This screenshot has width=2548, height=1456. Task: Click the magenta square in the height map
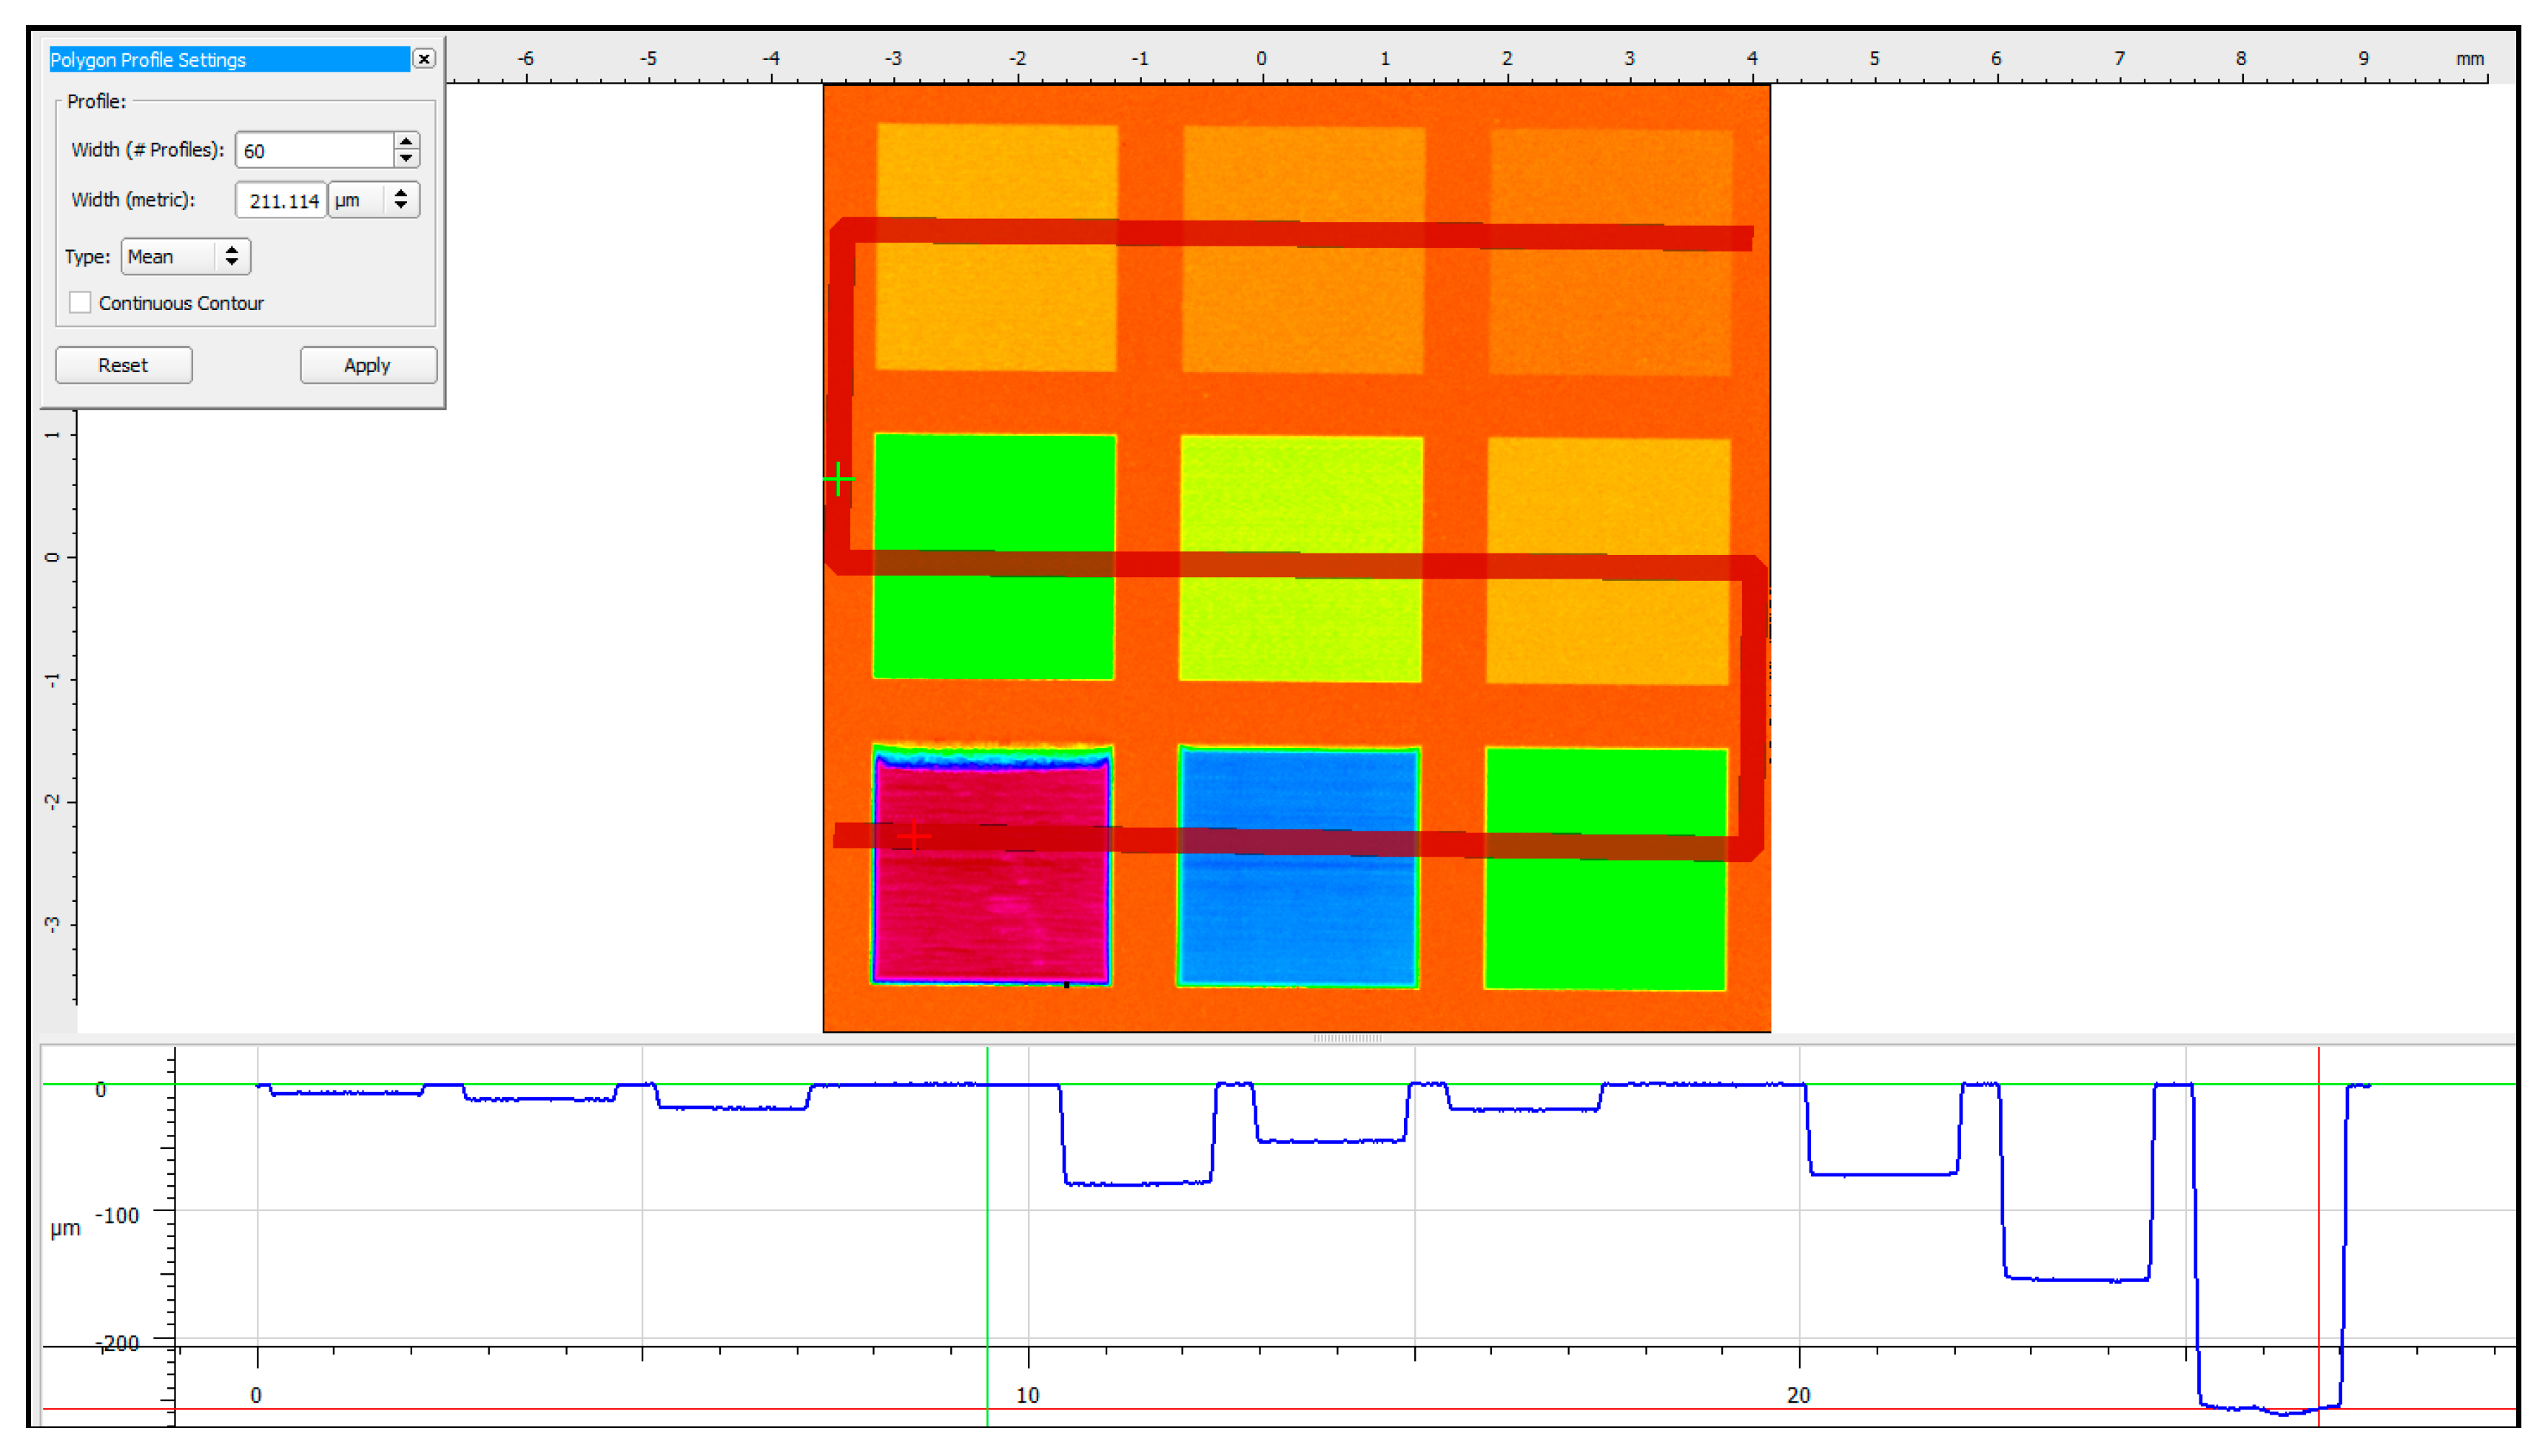point(990,920)
